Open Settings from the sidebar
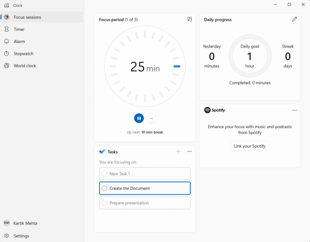 (x=41, y=236)
